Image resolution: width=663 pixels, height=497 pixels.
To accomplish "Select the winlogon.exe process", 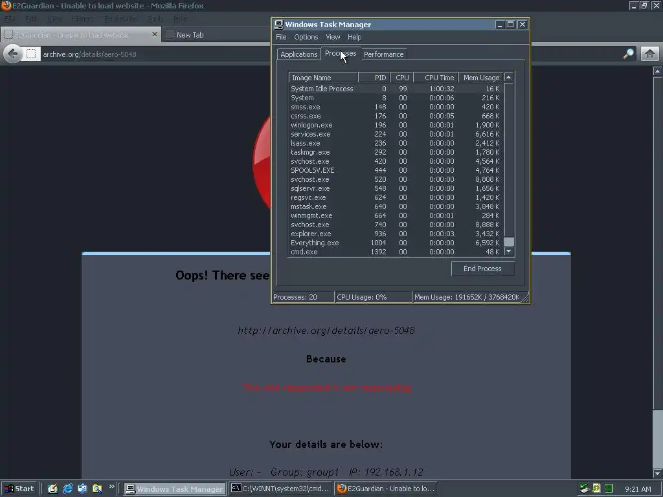I will 396,125.
